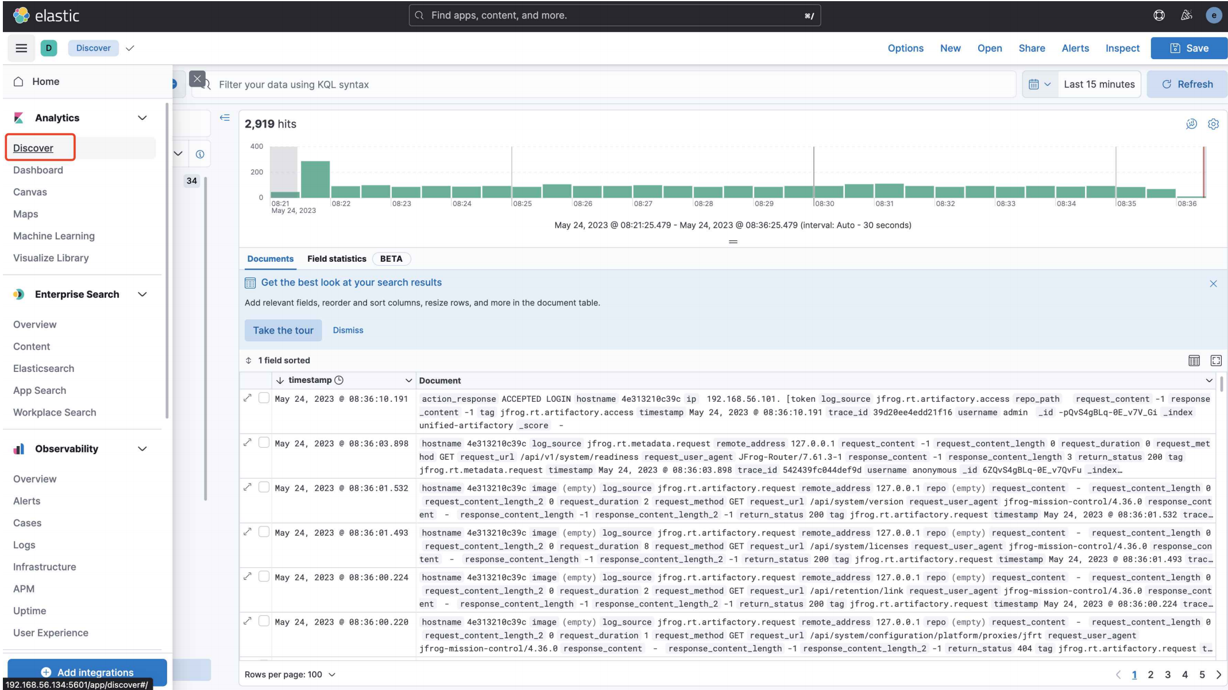Select the 08:36:10.191 row checkbox
Viewport: 1228px width, 690px height.
click(x=264, y=398)
